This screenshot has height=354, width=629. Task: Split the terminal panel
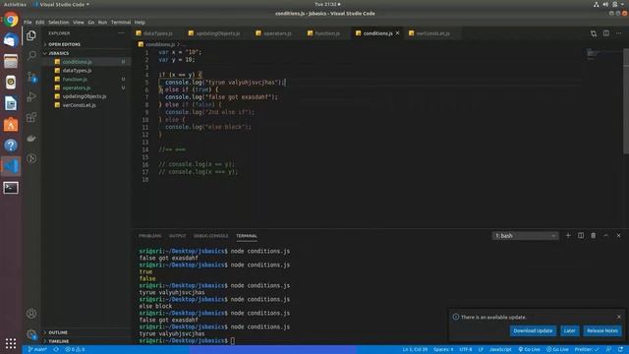[x=581, y=236]
